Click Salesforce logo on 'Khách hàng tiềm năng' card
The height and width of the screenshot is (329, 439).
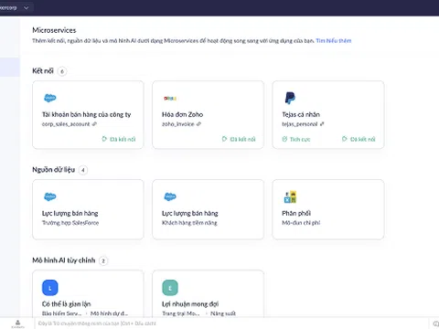point(170,196)
